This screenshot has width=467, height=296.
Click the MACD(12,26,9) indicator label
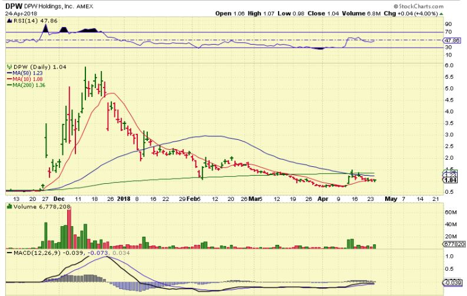point(36,253)
